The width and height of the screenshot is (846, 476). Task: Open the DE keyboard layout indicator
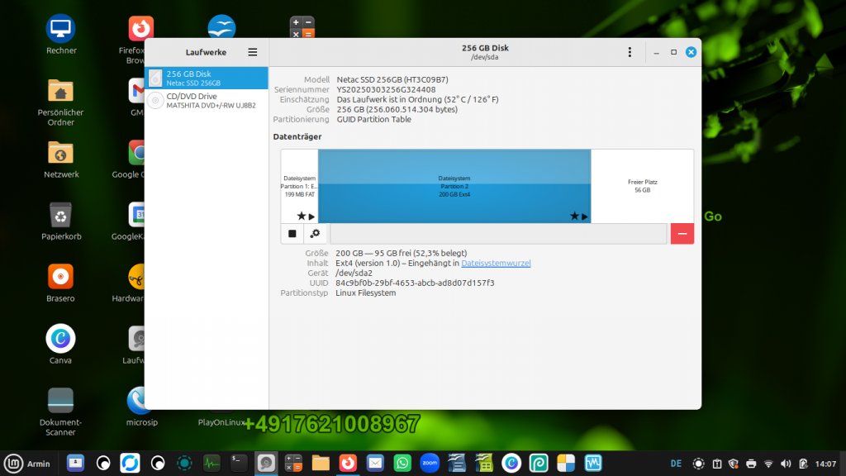(676, 464)
